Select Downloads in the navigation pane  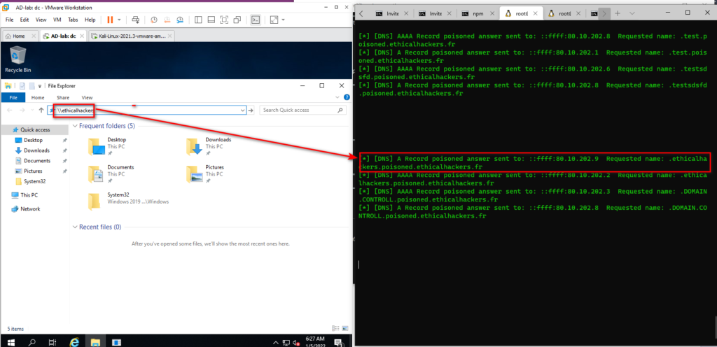point(36,150)
